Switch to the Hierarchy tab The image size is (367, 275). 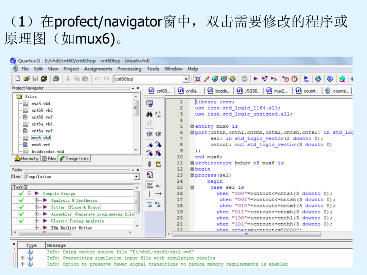click(x=27, y=159)
